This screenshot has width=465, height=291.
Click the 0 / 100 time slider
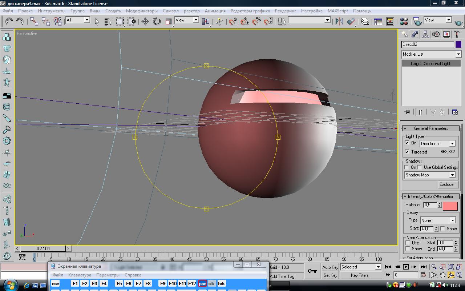43,248
